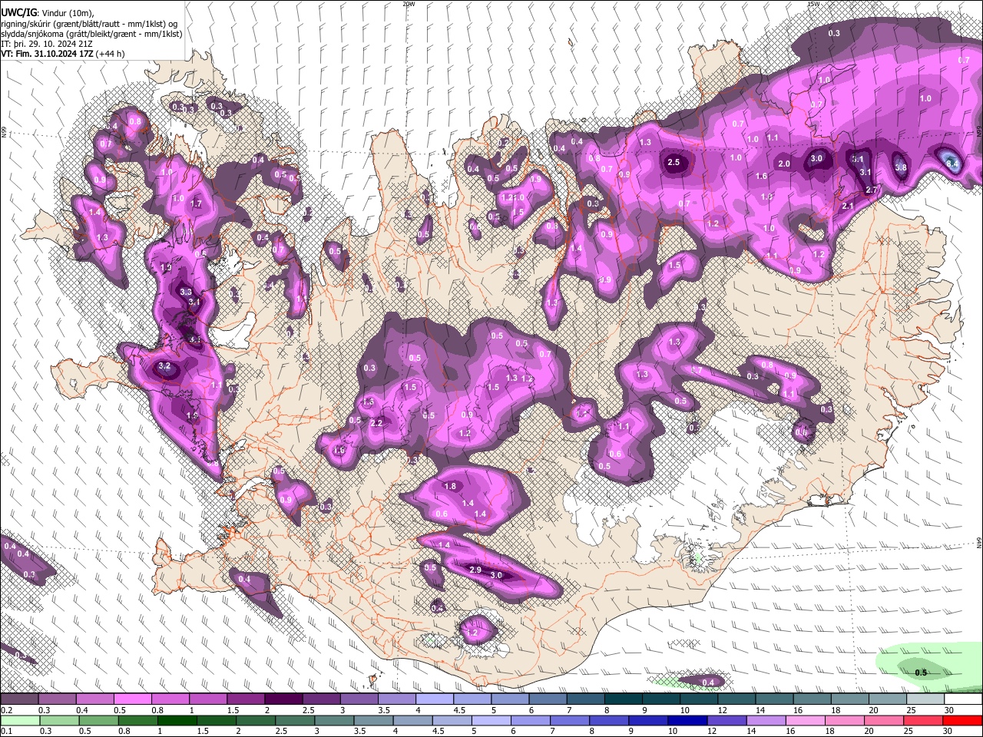Click the 8.4 precipitation value on the map
983x737 pixels.
point(952,162)
